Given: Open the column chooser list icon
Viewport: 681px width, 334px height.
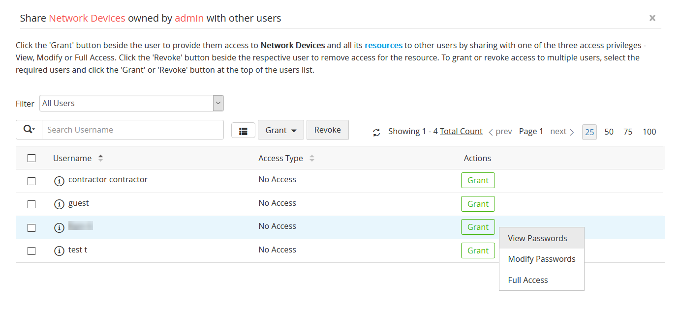Looking at the screenshot, I should [243, 131].
